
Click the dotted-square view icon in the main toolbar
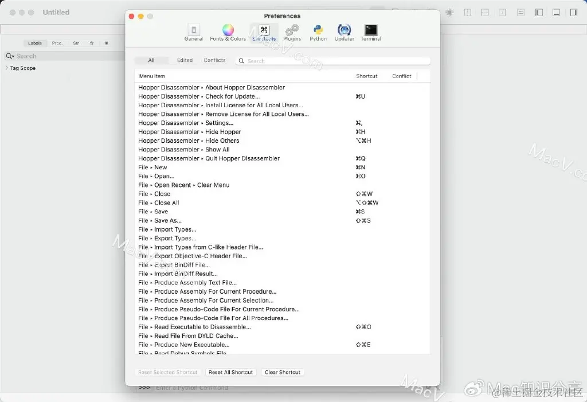tap(485, 13)
